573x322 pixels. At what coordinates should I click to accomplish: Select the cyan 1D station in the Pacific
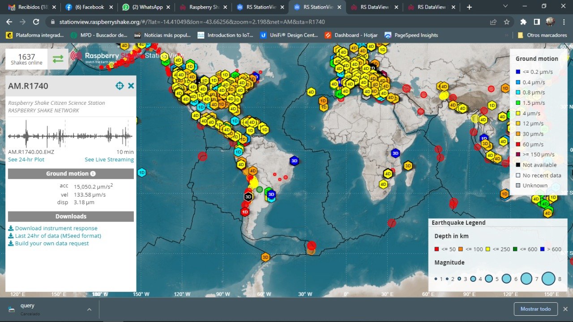pos(141,172)
